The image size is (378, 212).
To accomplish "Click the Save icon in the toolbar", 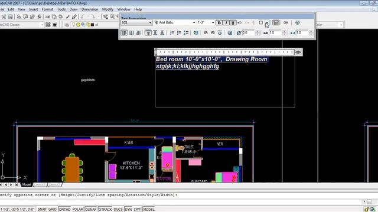I will tap(10, 16).
